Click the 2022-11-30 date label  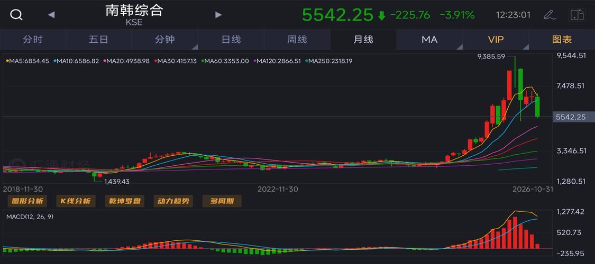[x=278, y=188]
